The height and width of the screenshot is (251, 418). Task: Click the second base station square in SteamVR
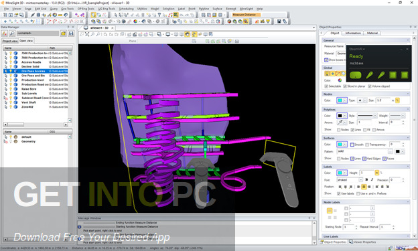tap(405, 75)
